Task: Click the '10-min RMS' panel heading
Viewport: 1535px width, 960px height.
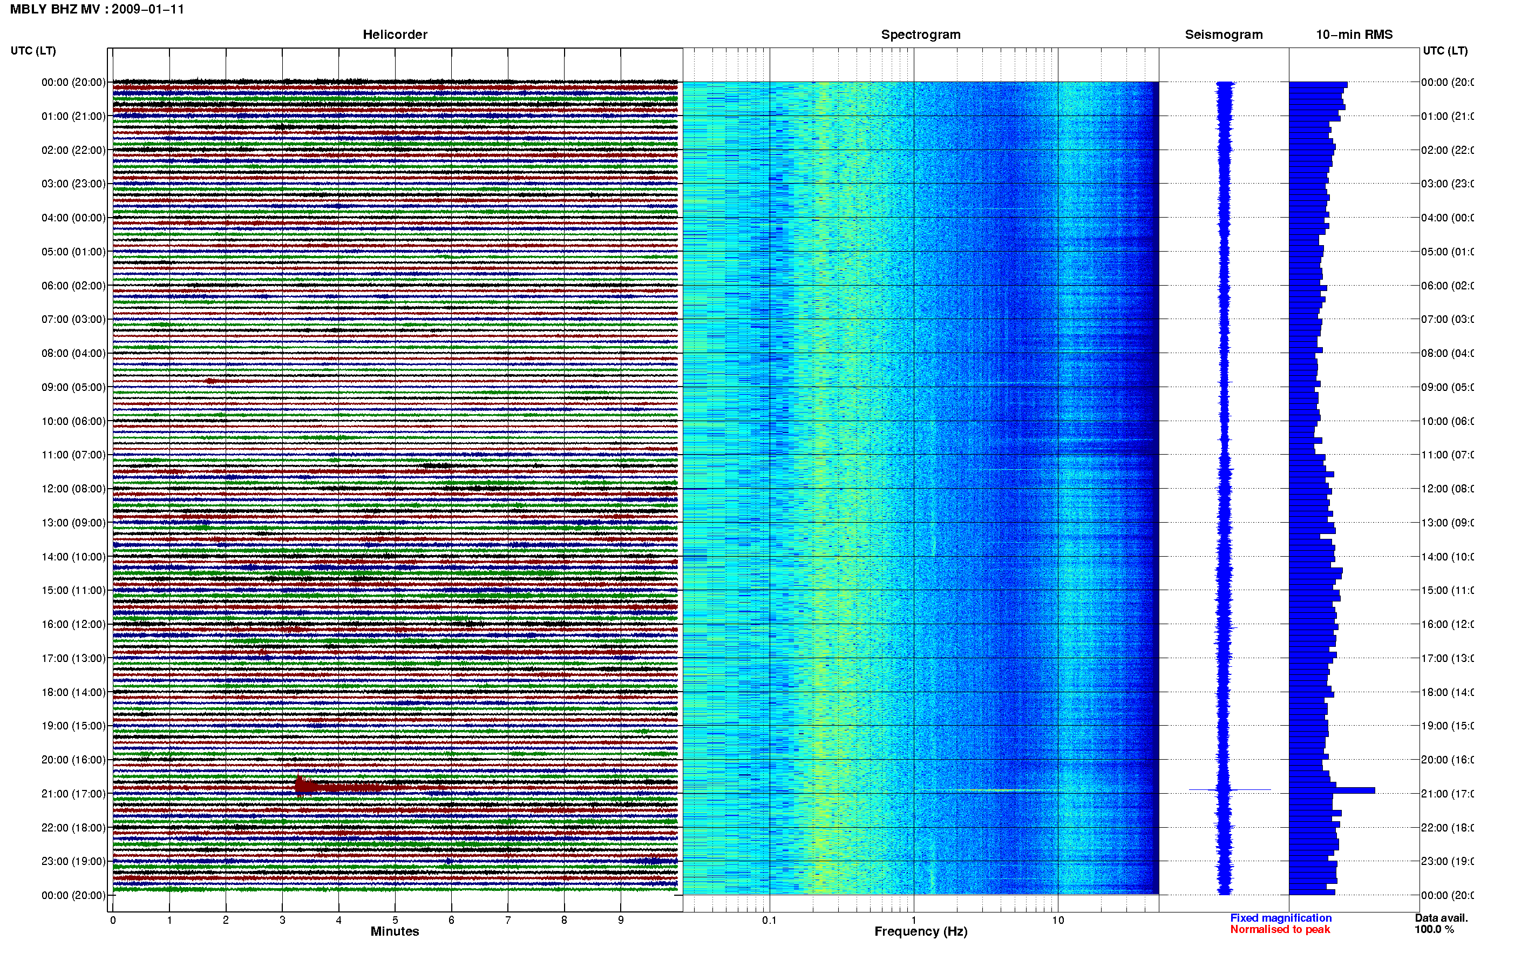Action: coord(1354,35)
